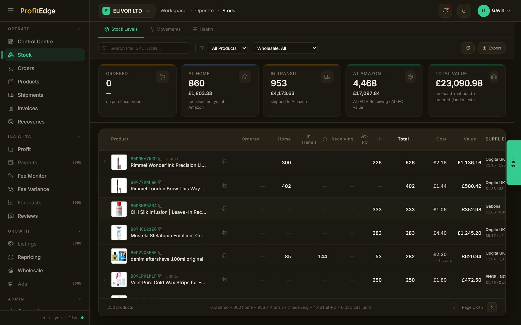Click Workspace breadcrumb link
Viewport: 521px width, 325px height.
point(173,11)
